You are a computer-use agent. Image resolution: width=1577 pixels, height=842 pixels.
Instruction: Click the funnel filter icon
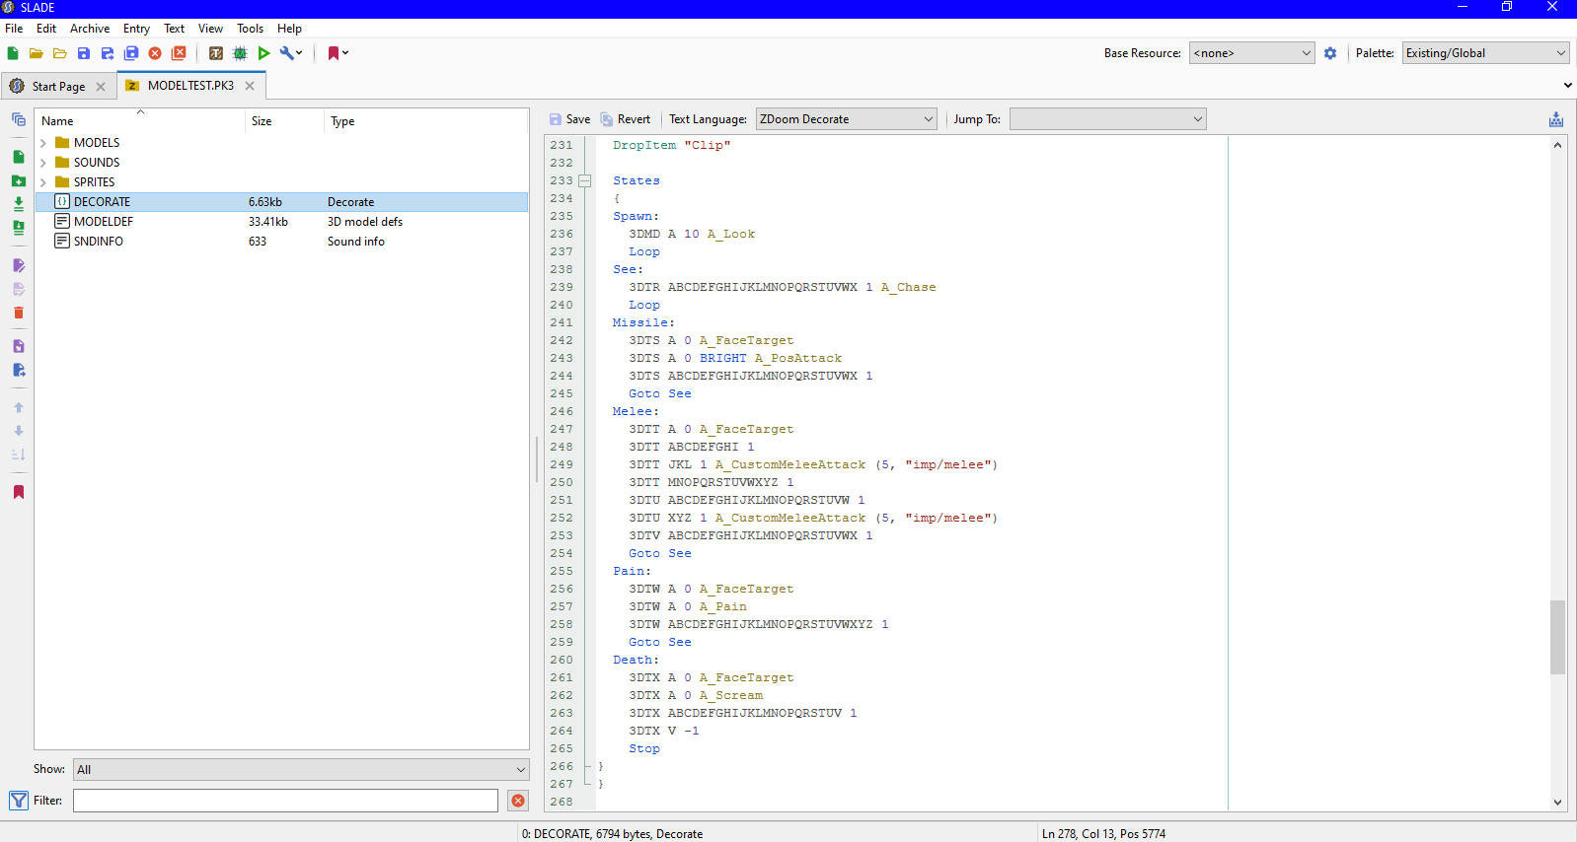pyautogui.click(x=19, y=801)
